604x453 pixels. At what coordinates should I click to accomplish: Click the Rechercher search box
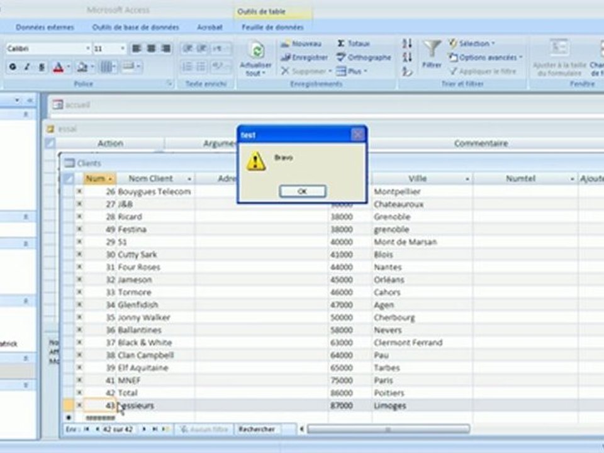[x=266, y=428]
